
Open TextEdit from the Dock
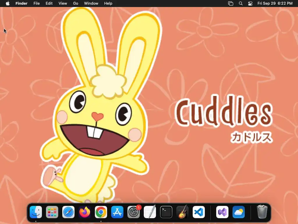click(x=150, y=212)
